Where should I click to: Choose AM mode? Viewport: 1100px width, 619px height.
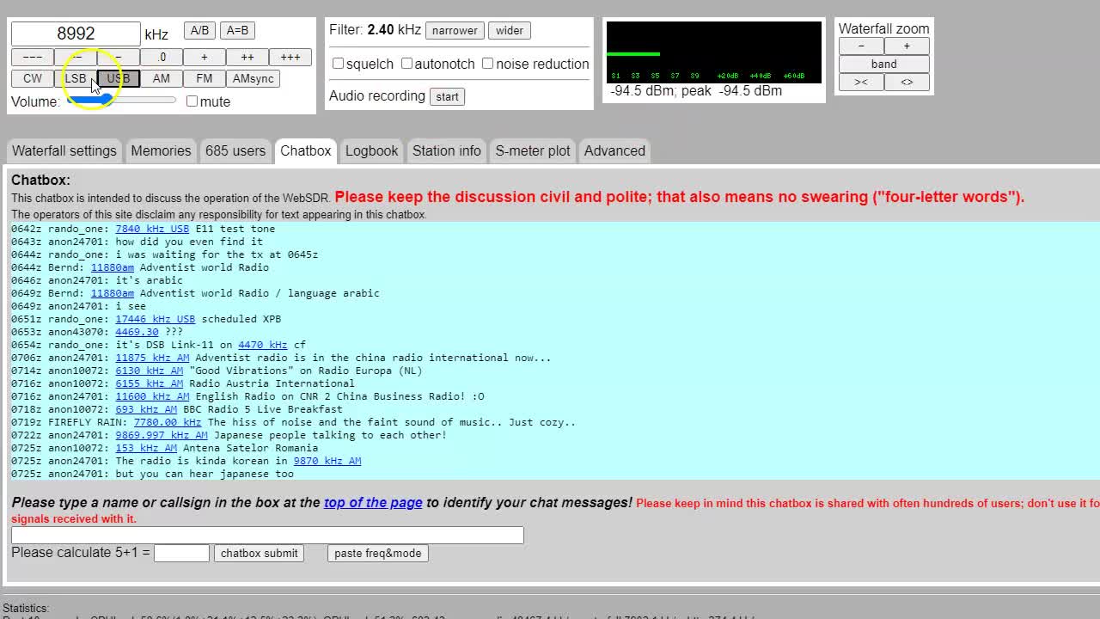[x=162, y=78]
